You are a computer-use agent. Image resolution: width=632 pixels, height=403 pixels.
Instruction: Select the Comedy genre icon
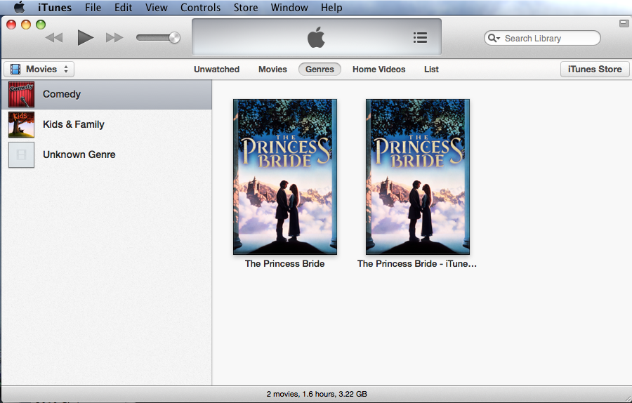(21, 94)
